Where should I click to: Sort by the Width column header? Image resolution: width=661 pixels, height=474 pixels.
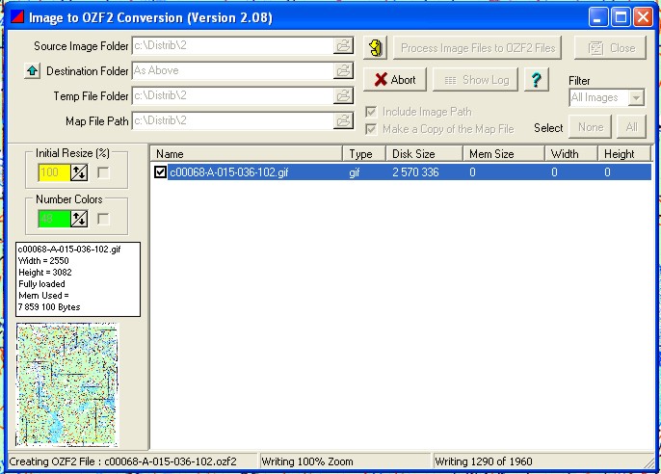pyautogui.click(x=570, y=154)
